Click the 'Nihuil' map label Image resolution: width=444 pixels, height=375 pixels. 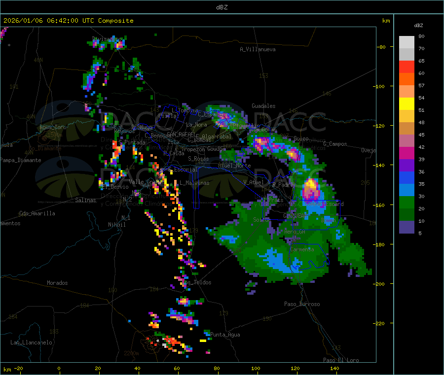coord(117,225)
